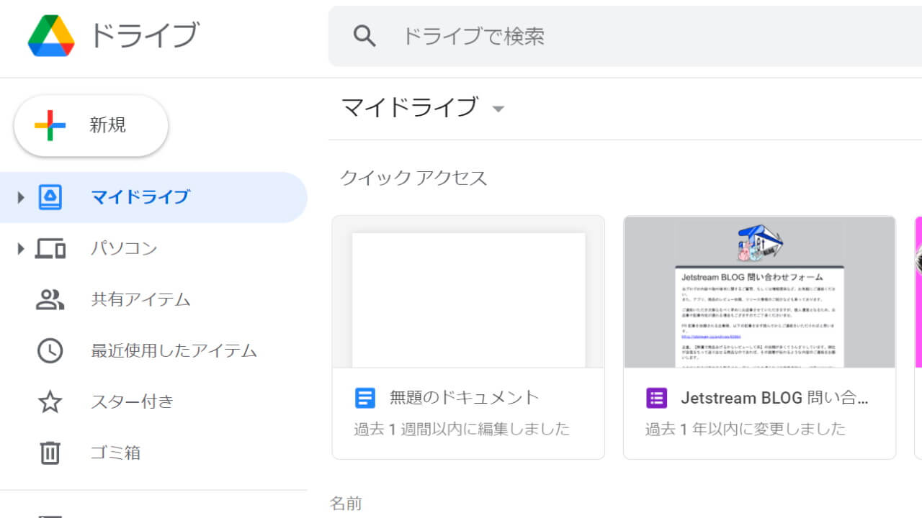Open the マイドライブ header dropdown arrow

498,109
